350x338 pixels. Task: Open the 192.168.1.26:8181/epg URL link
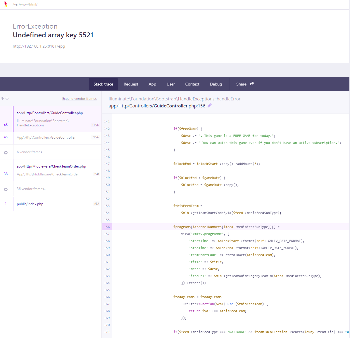point(39,46)
